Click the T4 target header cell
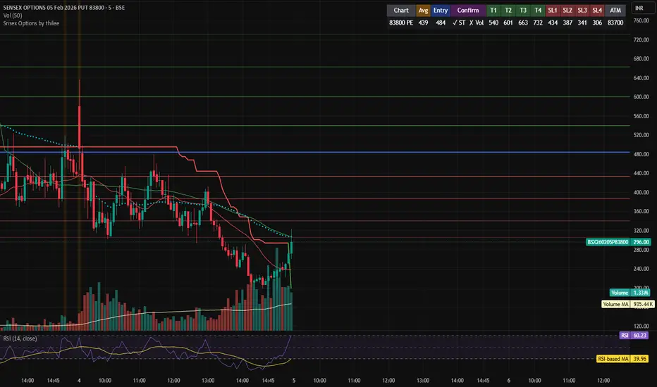Viewport: 657px width, 387px height. (x=538, y=11)
